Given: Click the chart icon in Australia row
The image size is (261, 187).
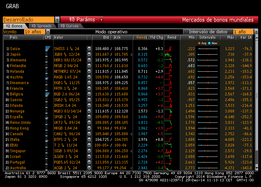Looking at the screenshot, I should coord(89,168).
